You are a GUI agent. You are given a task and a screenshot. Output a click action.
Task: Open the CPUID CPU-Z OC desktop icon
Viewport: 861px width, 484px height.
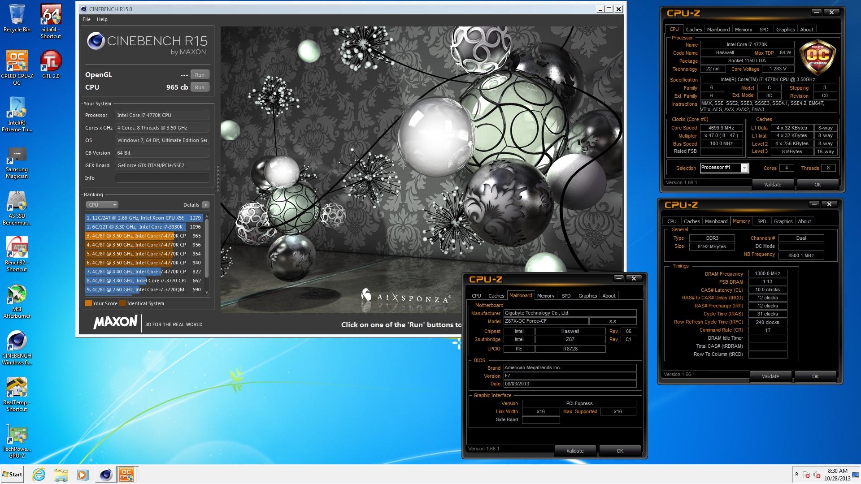(17, 67)
